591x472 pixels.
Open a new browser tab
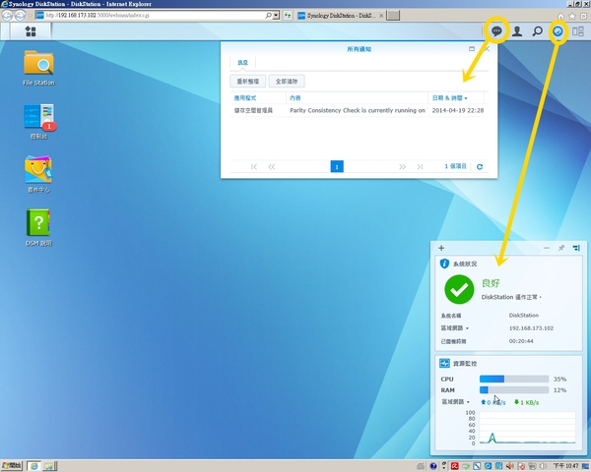click(x=393, y=16)
